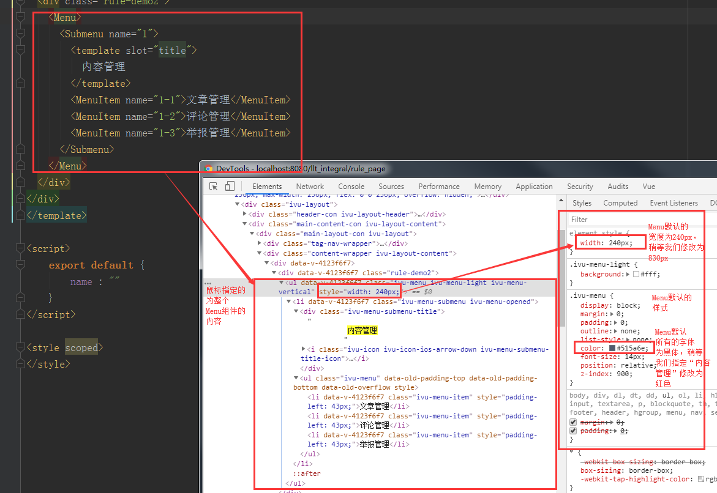Viewport: 717px width, 493px height.
Task: Click the .ivu-menu-light selector text
Action: (x=599, y=264)
